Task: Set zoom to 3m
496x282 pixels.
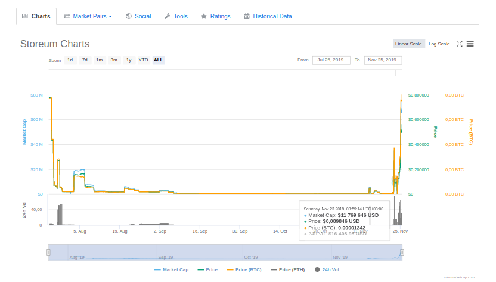Action: coord(114,60)
